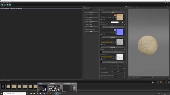Open the color wheel icon next to Color Tint
Screen dimensions: 170x95
tap(122, 22)
